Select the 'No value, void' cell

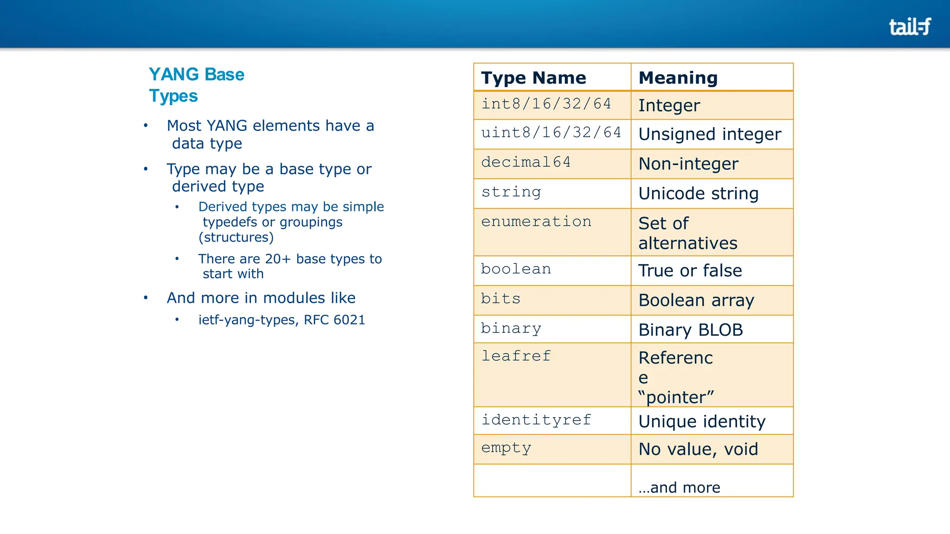point(712,449)
